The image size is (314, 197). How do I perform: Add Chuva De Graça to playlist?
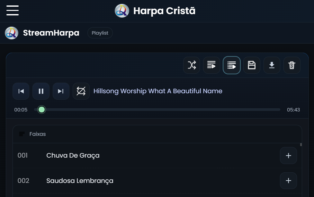coord(288,156)
